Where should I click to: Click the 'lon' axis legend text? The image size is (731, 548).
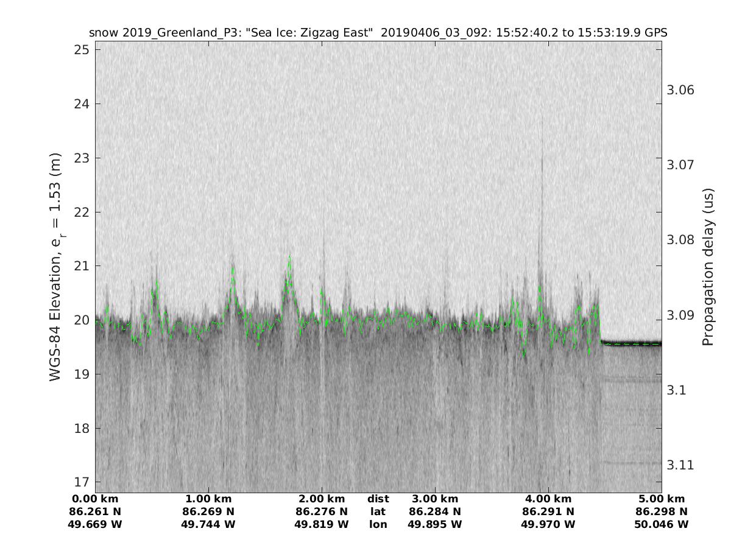coord(378,524)
